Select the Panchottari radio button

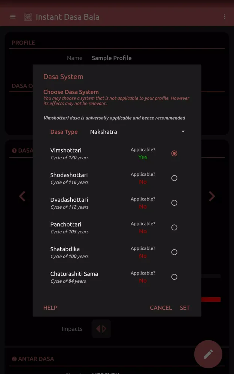[x=174, y=227]
